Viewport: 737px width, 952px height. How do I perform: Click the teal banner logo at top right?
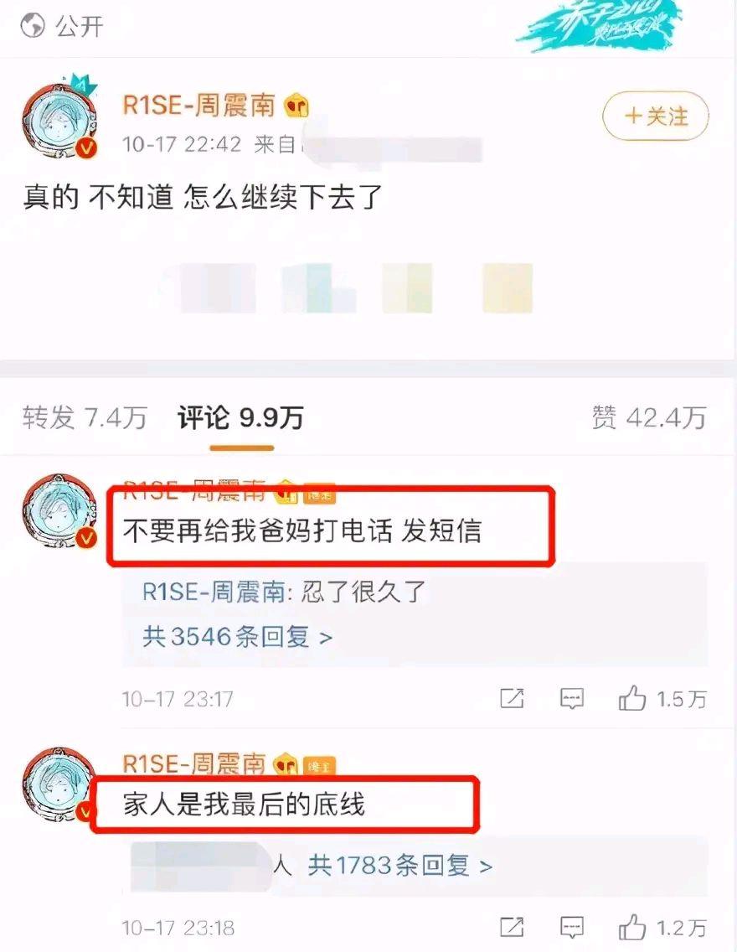[x=597, y=24]
